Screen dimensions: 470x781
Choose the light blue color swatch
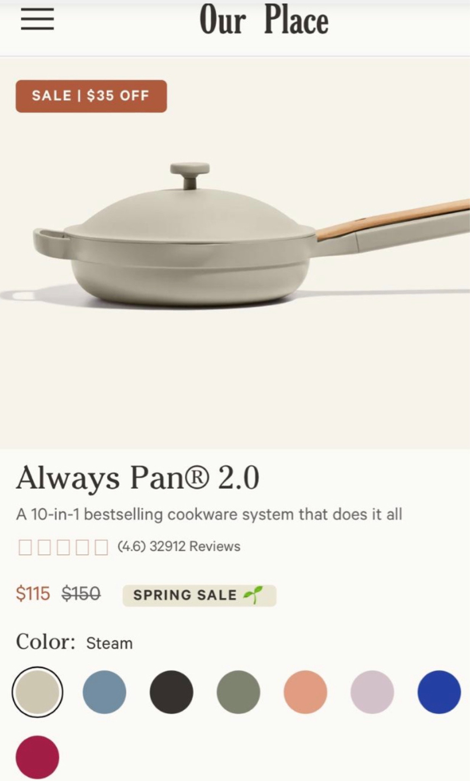coord(104,692)
